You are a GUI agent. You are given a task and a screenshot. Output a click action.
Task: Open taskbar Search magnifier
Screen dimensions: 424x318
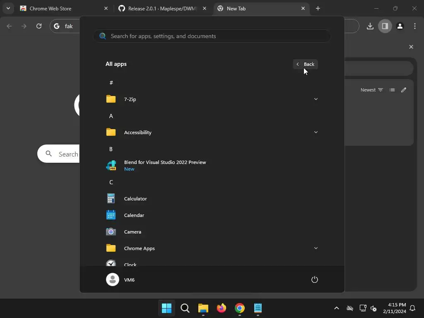[185, 308]
